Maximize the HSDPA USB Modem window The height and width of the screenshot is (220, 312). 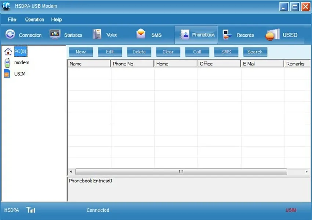(295, 7)
